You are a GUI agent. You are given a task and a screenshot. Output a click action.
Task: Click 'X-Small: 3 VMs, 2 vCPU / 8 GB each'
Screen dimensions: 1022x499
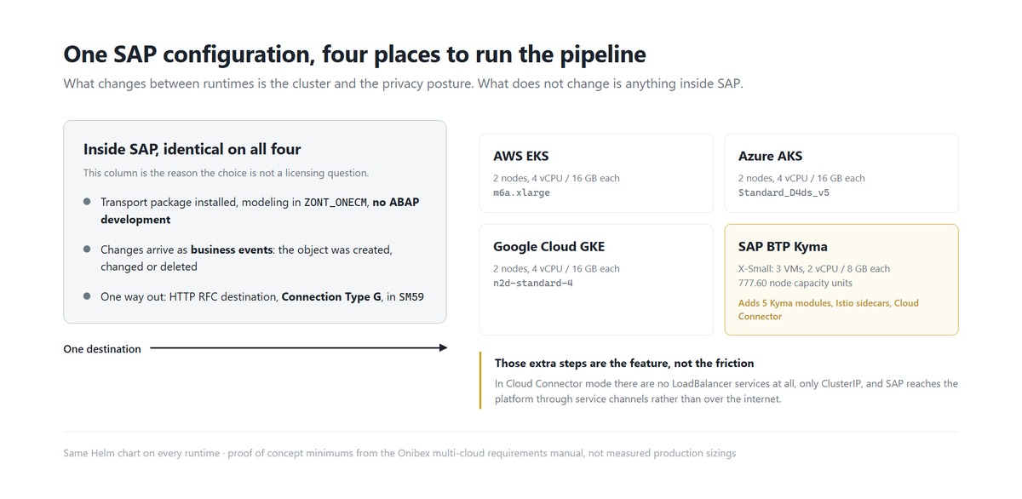click(814, 268)
